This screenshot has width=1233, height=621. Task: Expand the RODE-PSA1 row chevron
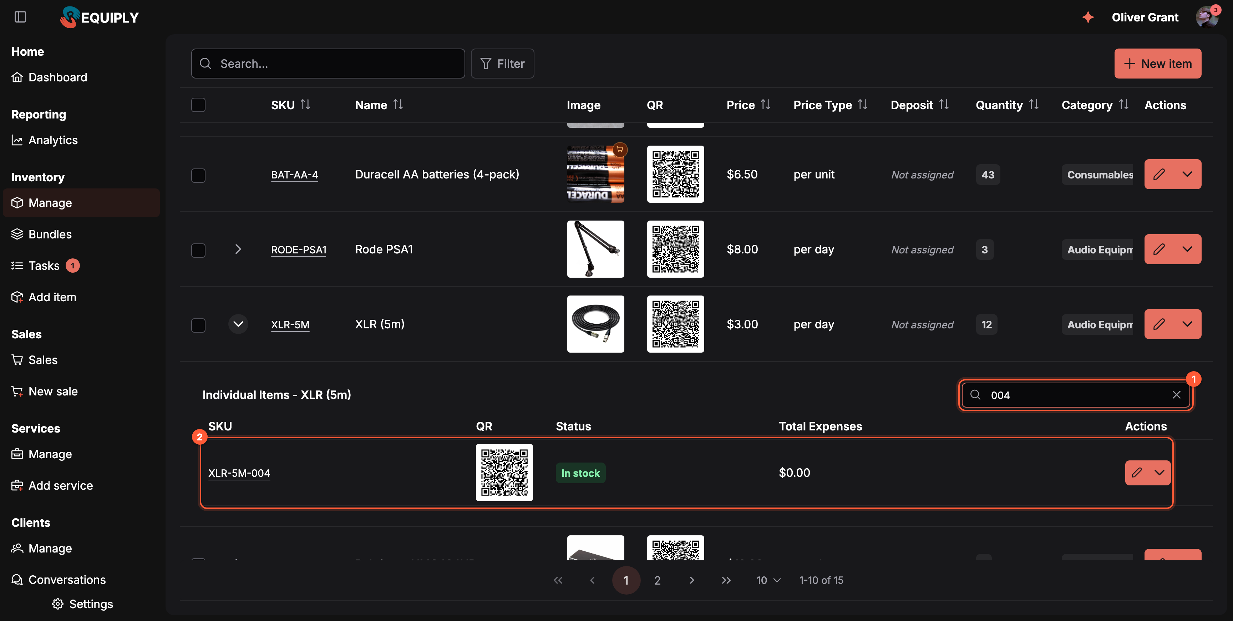[x=238, y=249]
